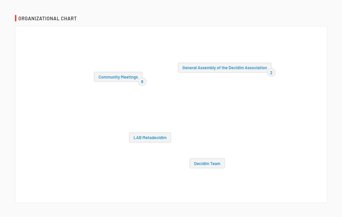Open General Assembly of the Decidim Association
Image resolution: width=342 pixels, height=217 pixels.
[x=225, y=68]
